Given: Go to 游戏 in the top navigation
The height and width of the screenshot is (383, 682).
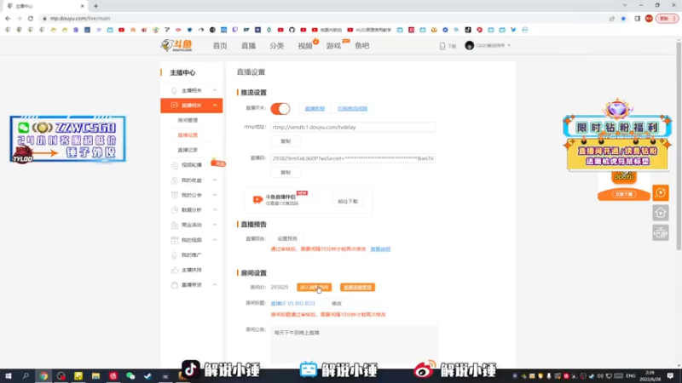Looking at the screenshot, I should (333, 46).
